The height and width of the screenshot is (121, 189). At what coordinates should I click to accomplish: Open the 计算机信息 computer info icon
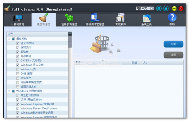tap(18, 18)
